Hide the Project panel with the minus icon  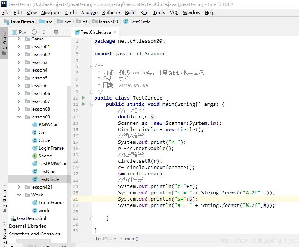pos(66,32)
